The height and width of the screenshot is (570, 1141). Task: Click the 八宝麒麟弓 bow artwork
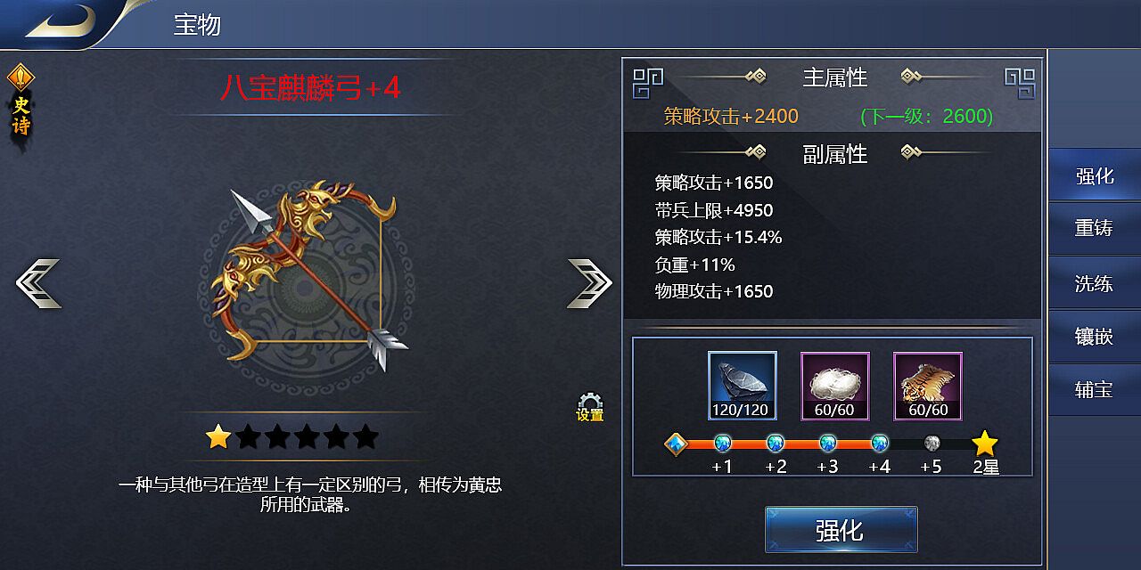(x=307, y=278)
